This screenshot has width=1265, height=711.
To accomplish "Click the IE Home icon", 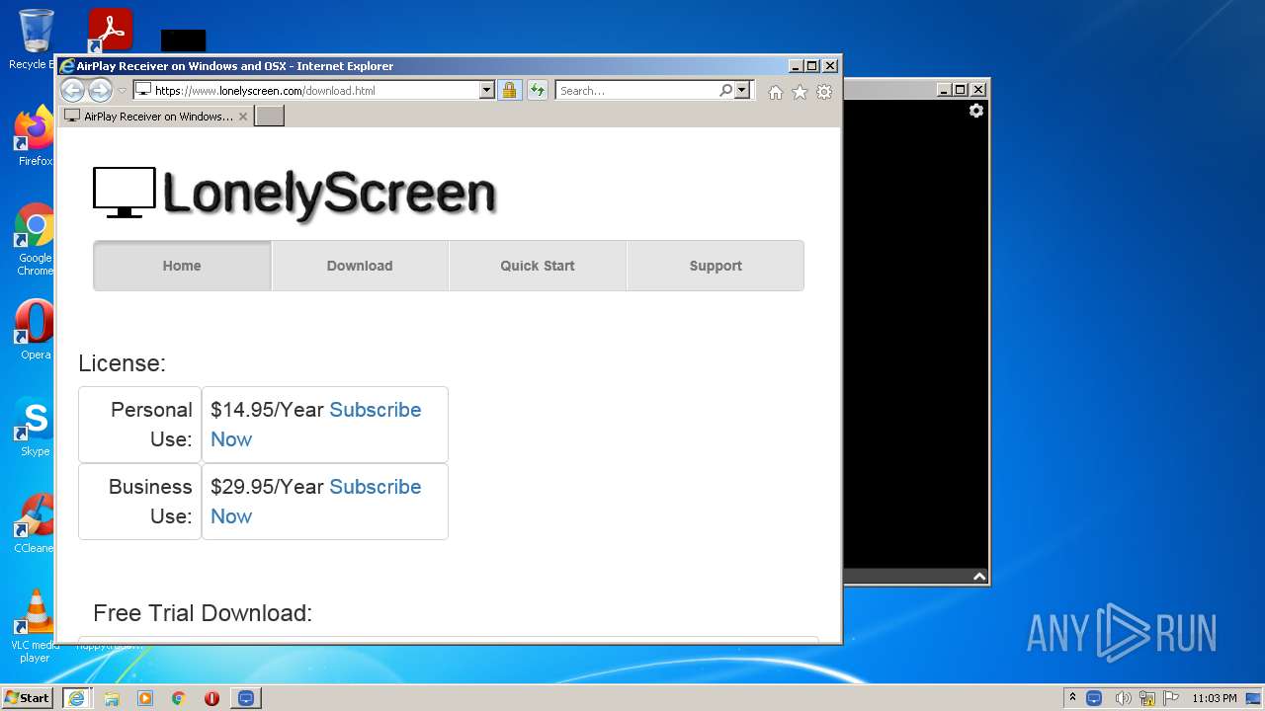I will (776, 92).
